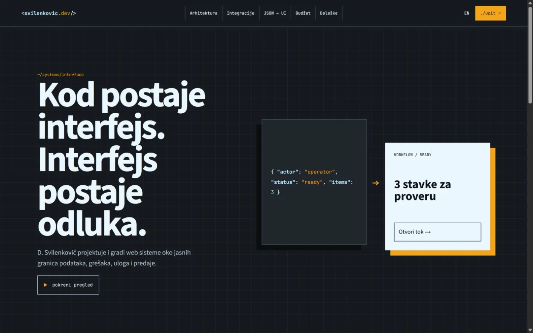This screenshot has width=533, height=333.
Task: Click the scrollbar up arrow
Action: pyautogui.click(x=530, y=3)
